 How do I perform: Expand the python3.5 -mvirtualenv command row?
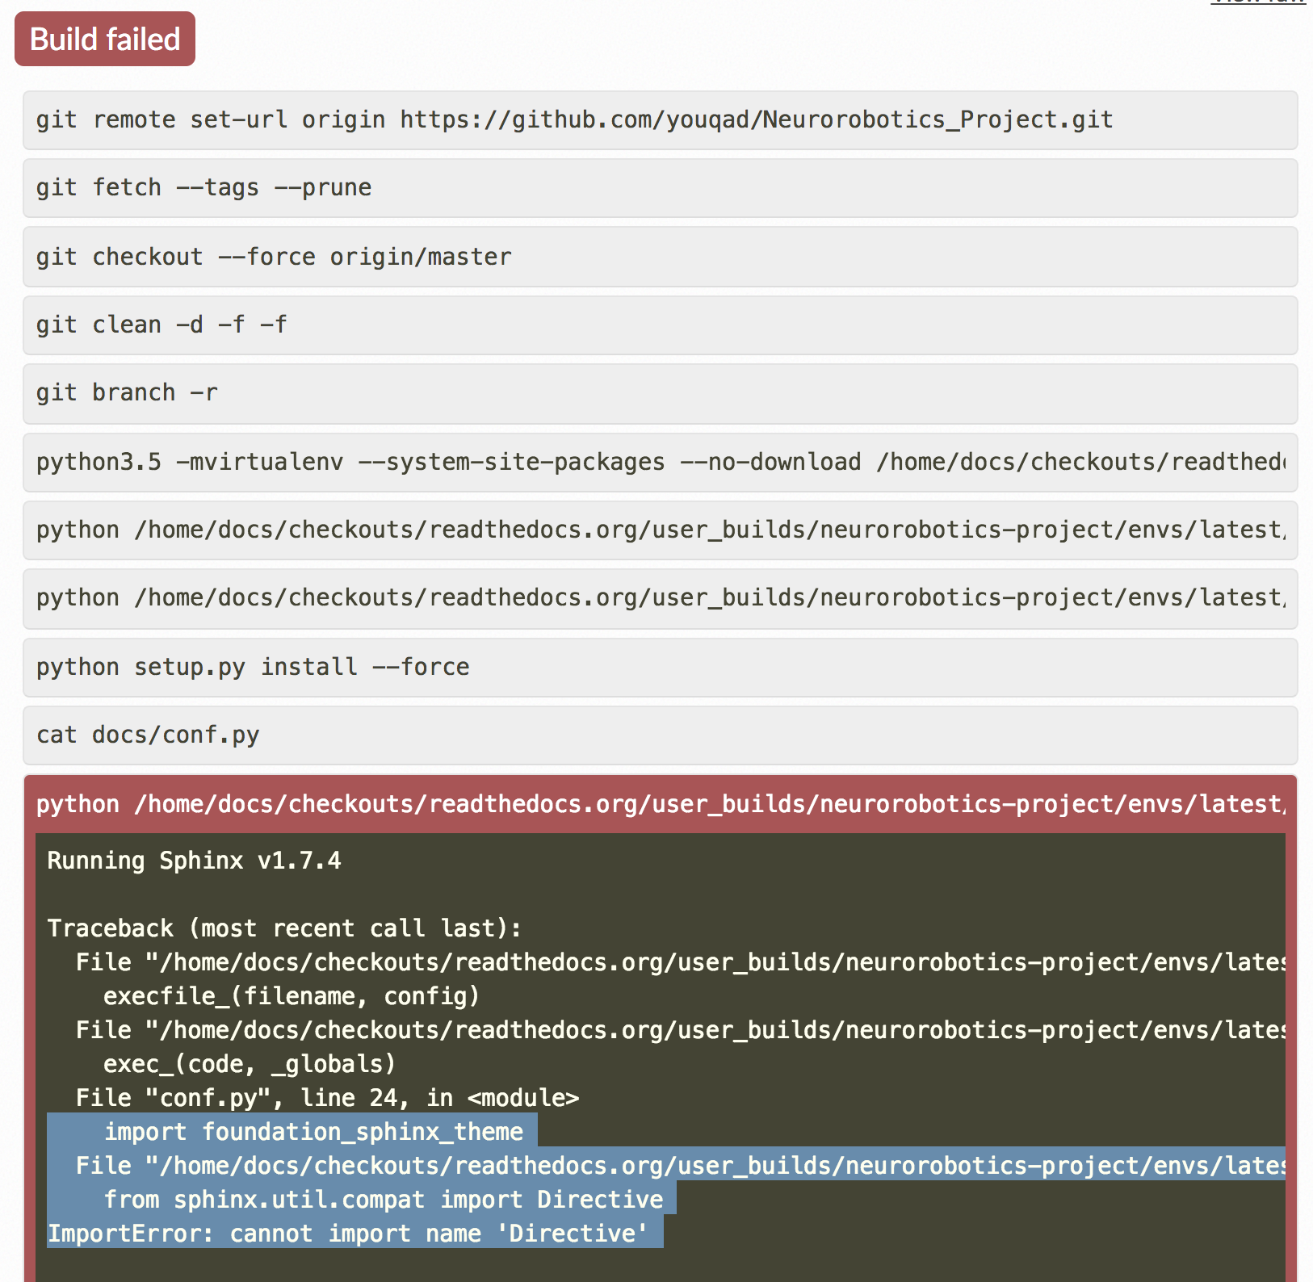(660, 463)
